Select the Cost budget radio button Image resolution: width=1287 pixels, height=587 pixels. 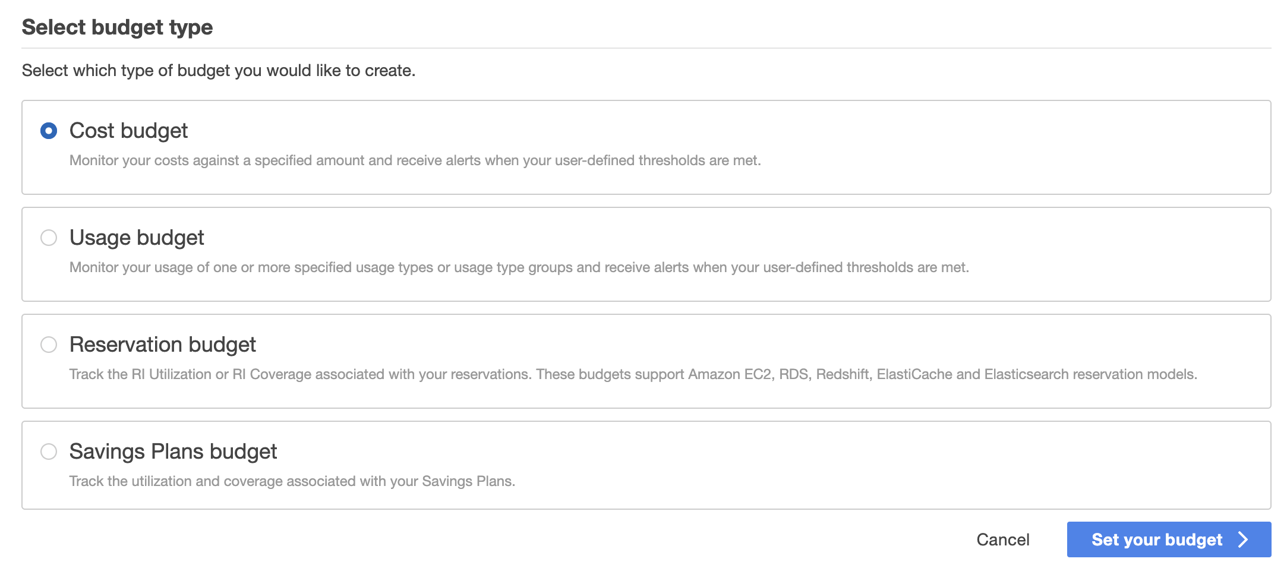[49, 131]
